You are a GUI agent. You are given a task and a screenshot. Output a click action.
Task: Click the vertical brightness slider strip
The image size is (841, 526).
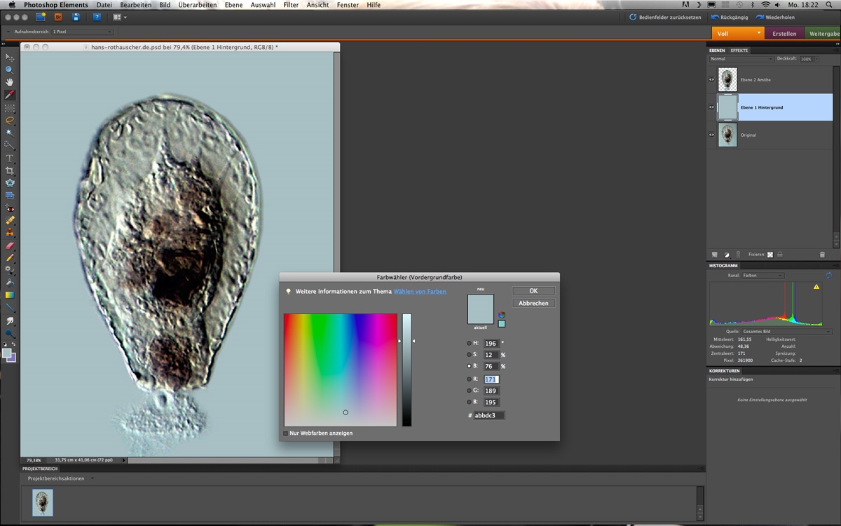click(406, 370)
